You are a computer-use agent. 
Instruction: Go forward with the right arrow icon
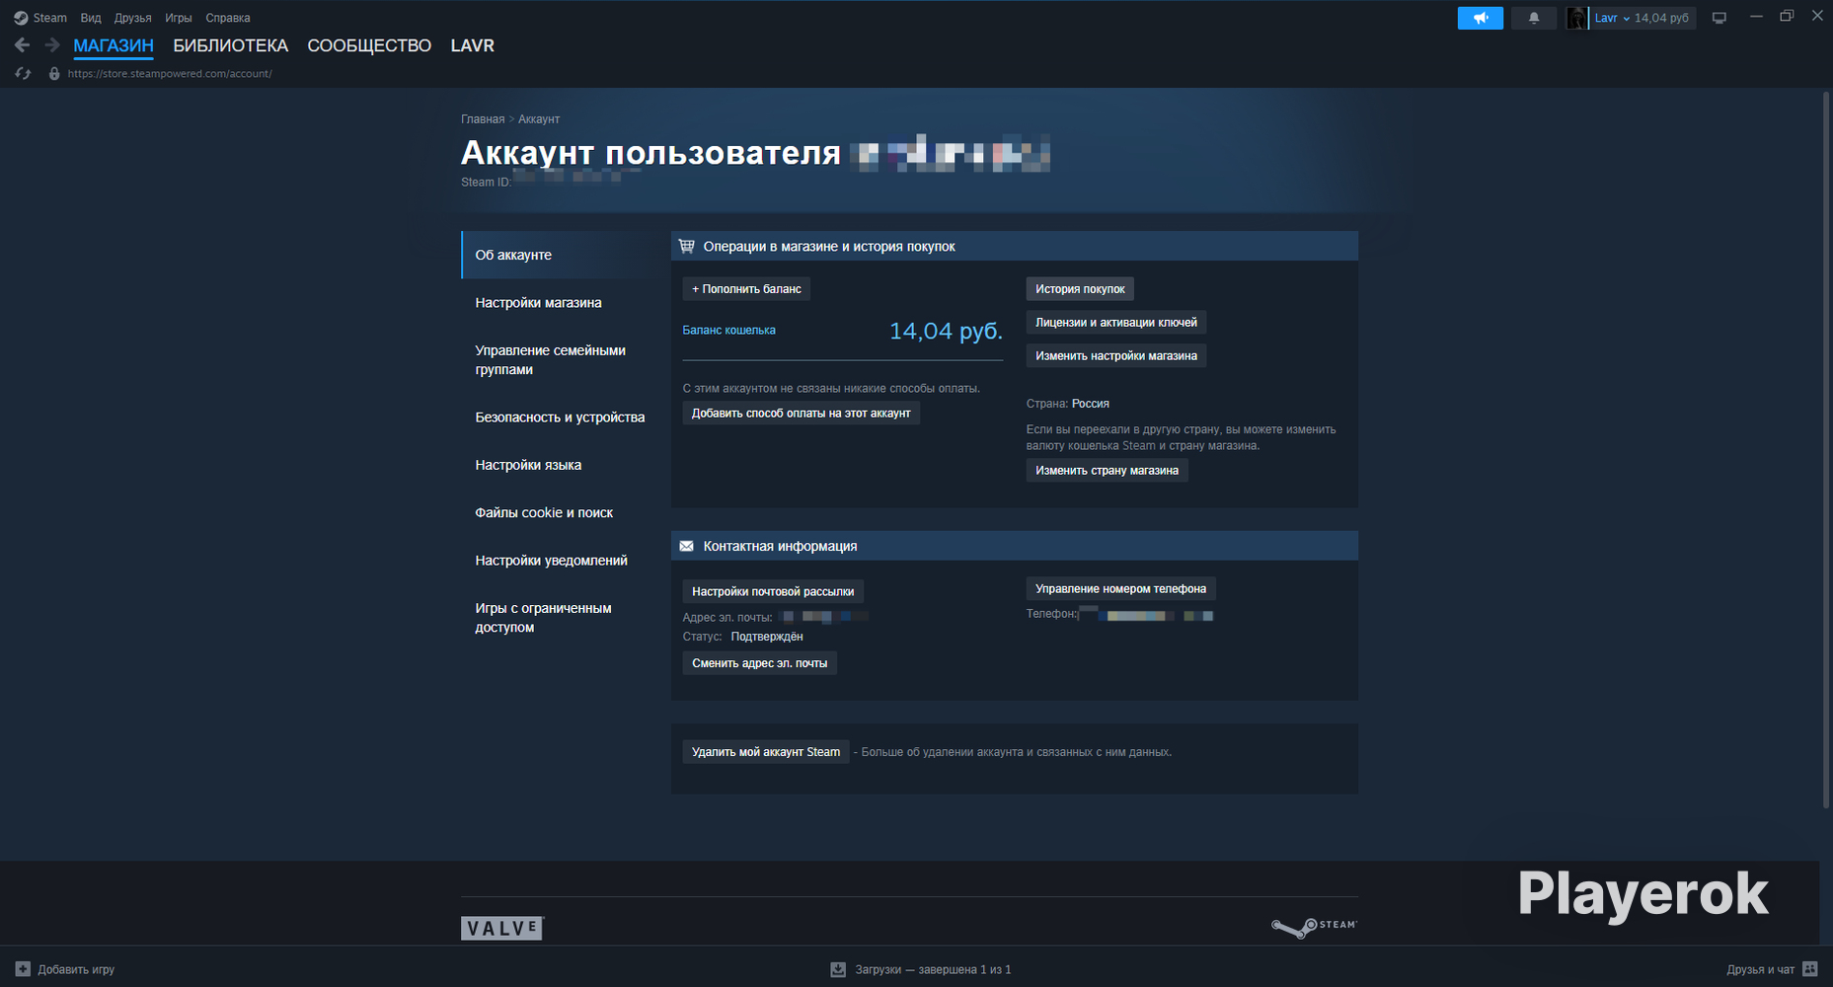click(x=52, y=45)
